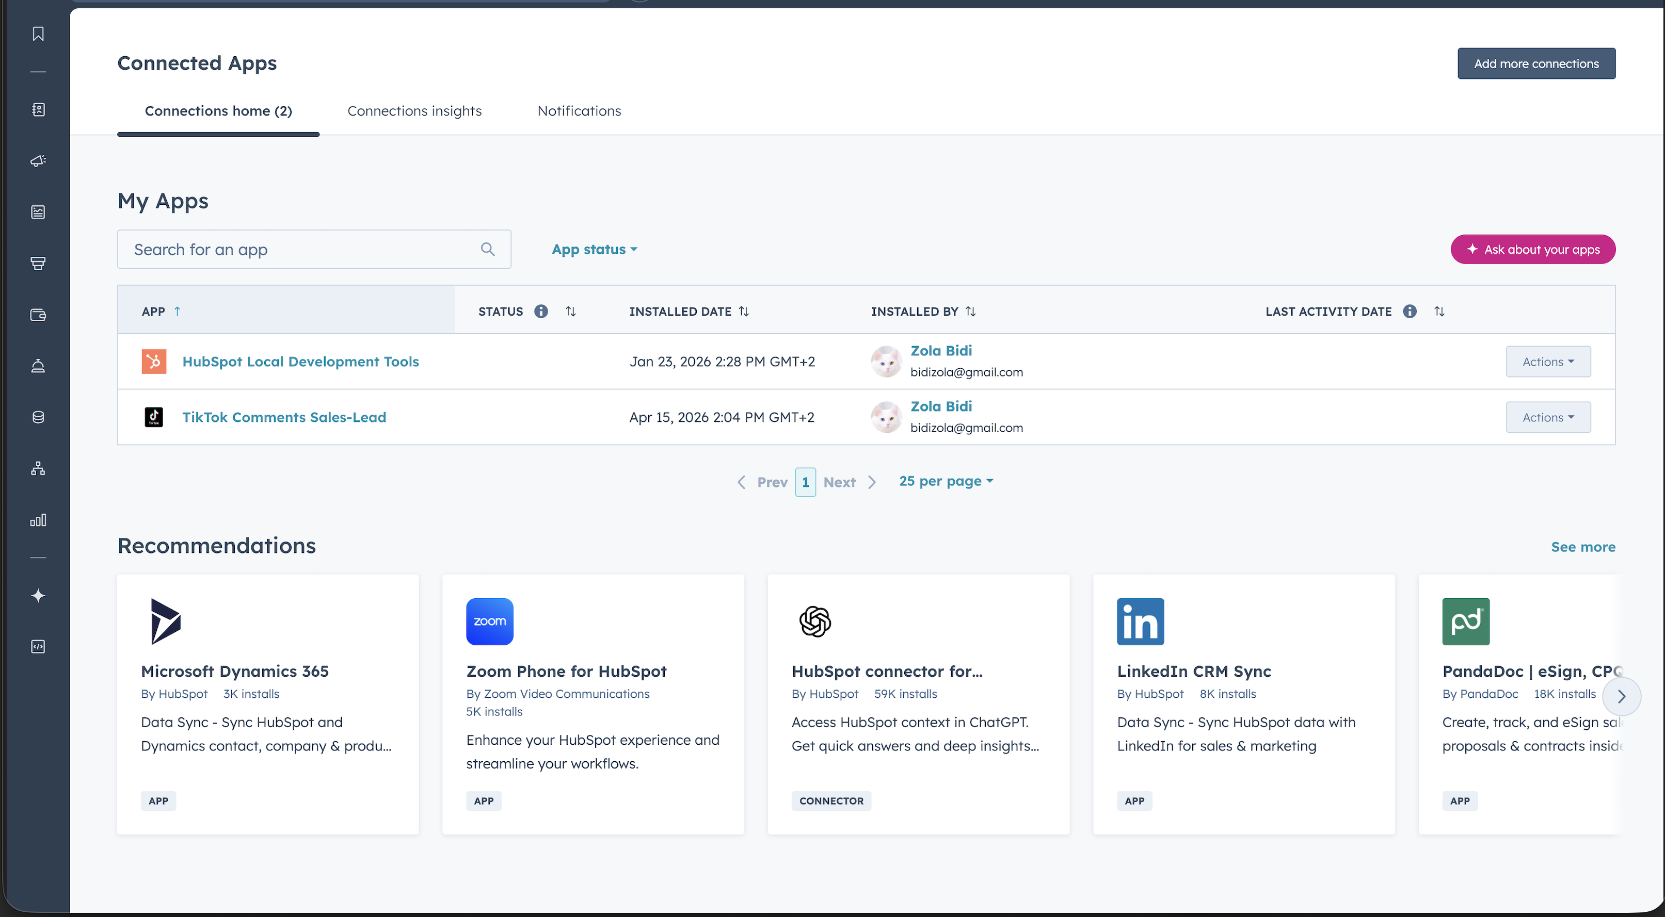
Task: Click the Add more connections button
Action: click(1536, 63)
